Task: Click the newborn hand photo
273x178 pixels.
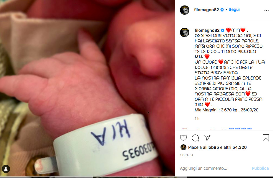Action: [x=87, y=88]
